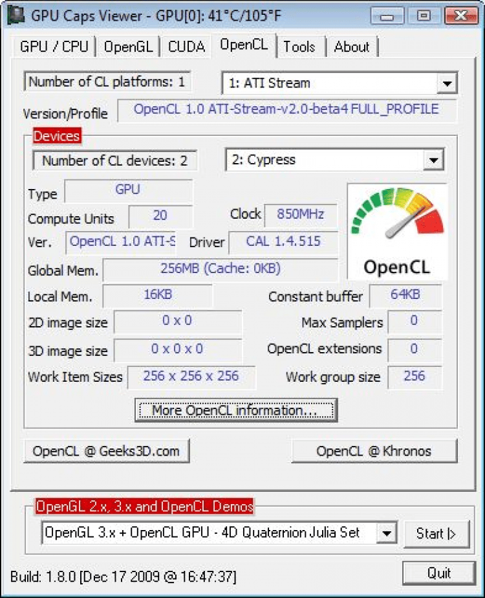Click the OpenCL speedometer logo
Image resolution: width=485 pixels, height=598 pixels.
click(397, 231)
